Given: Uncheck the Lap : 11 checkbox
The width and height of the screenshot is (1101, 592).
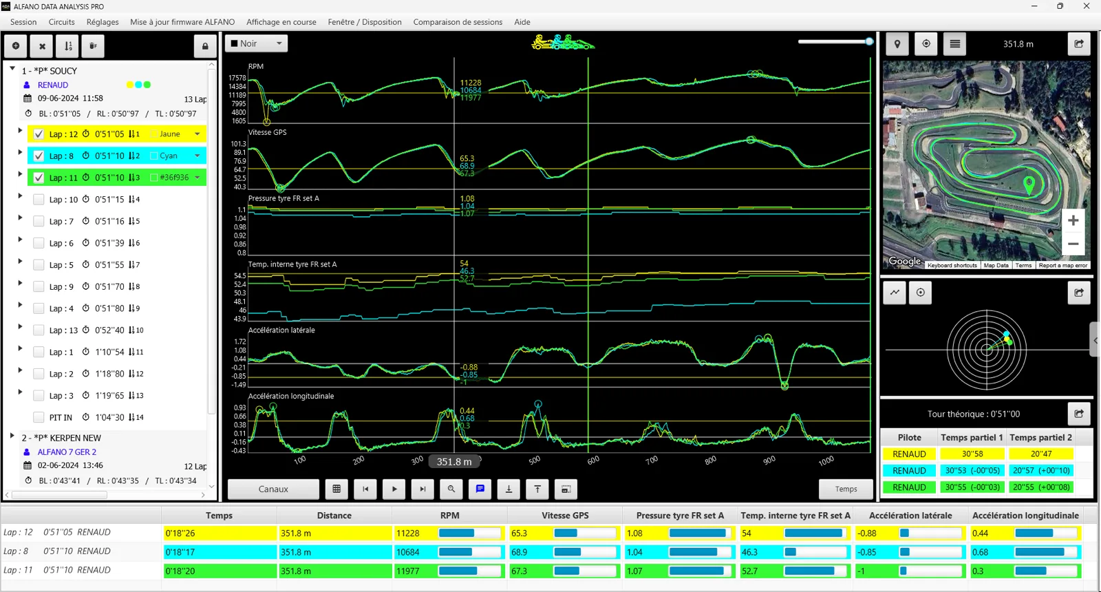Looking at the screenshot, I should coord(39,178).
